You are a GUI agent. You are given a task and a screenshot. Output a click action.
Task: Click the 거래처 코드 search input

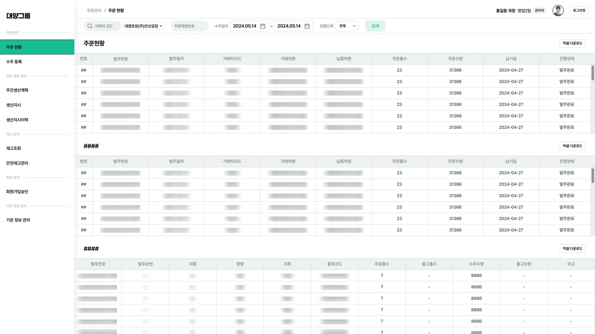tap(102, 26)
